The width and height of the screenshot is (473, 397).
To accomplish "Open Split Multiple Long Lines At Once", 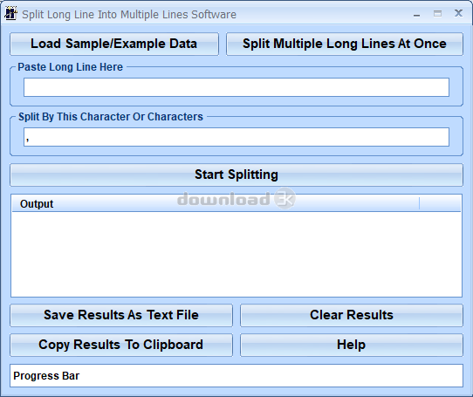I will coord(345,44).
